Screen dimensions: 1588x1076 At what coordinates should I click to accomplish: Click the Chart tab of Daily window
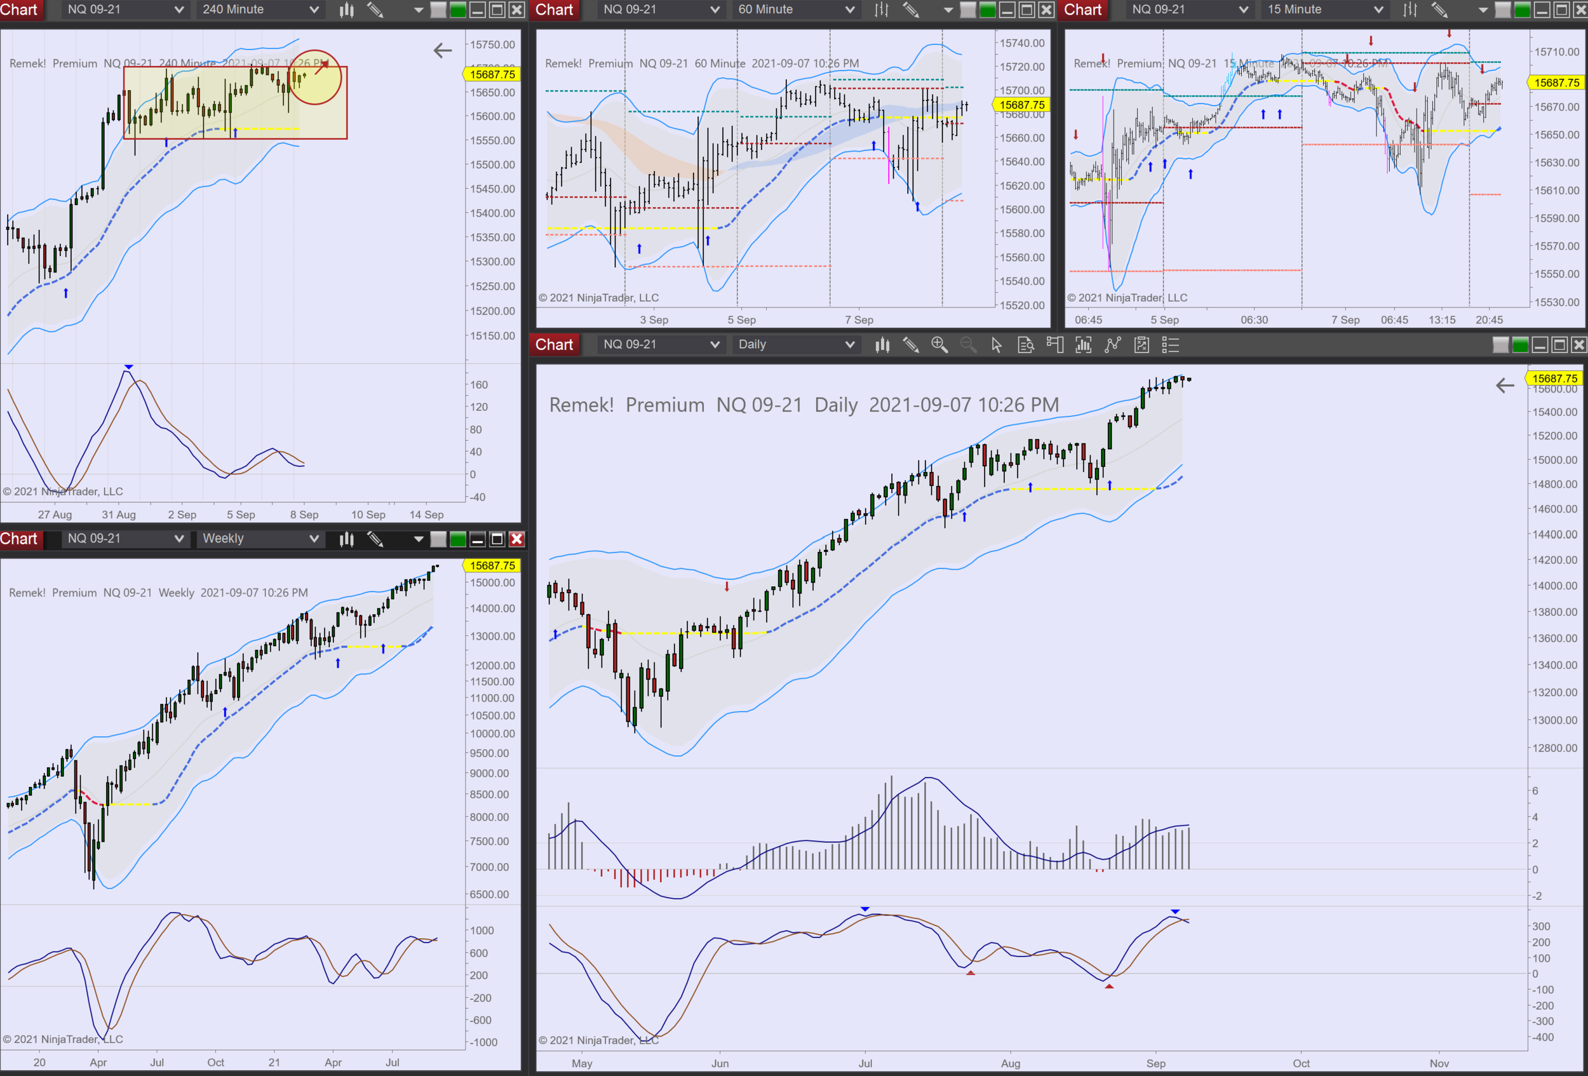554,345
